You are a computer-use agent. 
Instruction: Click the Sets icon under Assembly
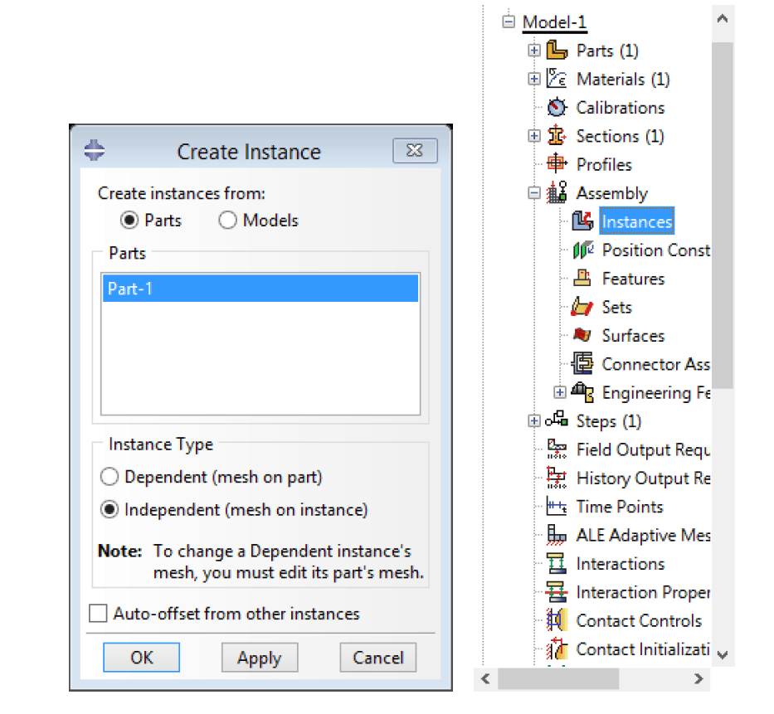pos(582,307)
